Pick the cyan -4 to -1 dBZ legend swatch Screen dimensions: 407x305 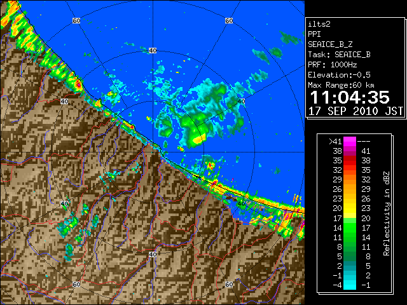[350, 285]
